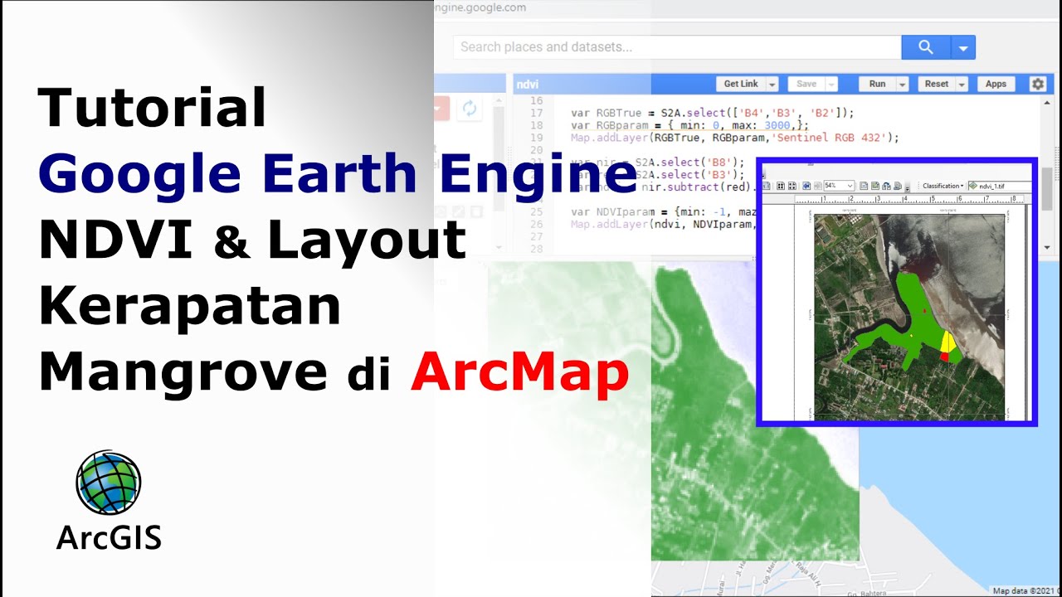The height and width of the screenshot is (597, 1062).
Task: Click the Map data ©2021 attribution
Action: [x=1027, y=591]
